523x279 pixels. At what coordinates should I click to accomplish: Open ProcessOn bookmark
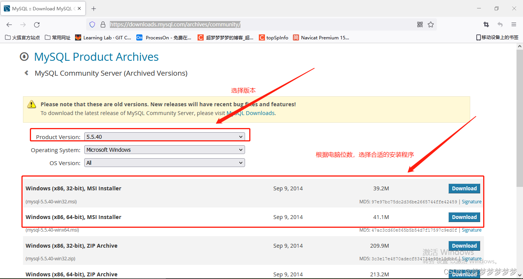(164, 37)
